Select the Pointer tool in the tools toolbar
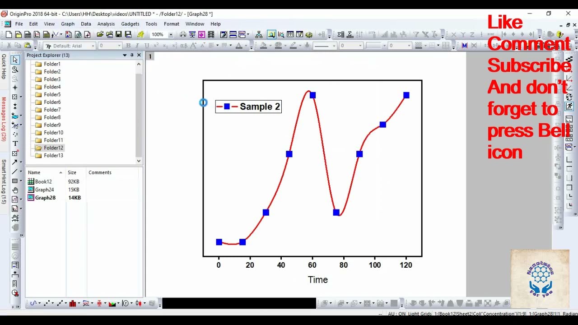Image resolution: width=578 pixels, height=325 pixels. pyautogui.click(x=15, y=60)
